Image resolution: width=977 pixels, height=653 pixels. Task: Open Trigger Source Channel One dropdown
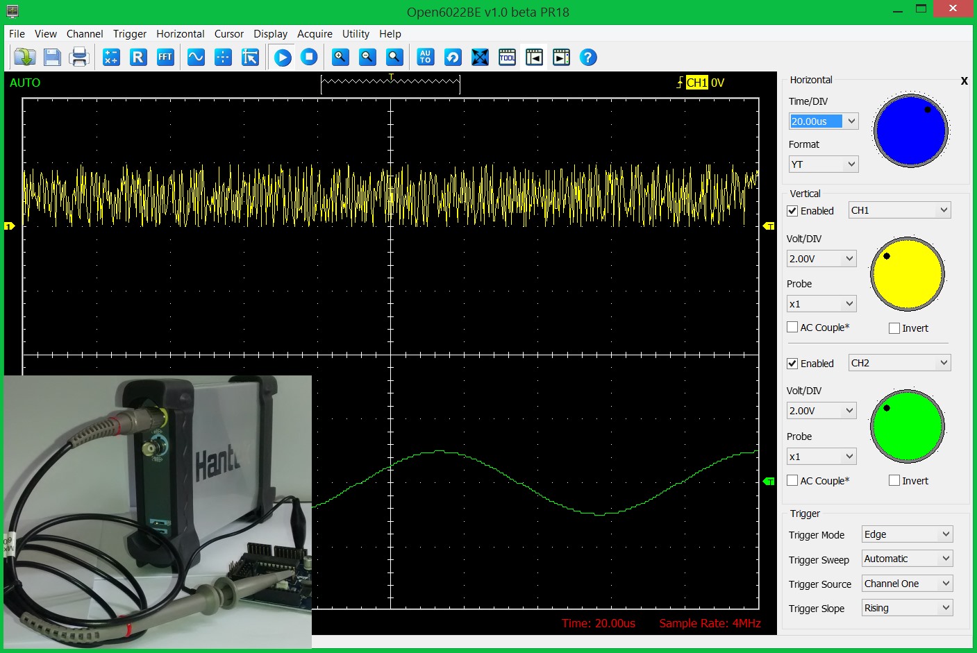tap(907, 584)
